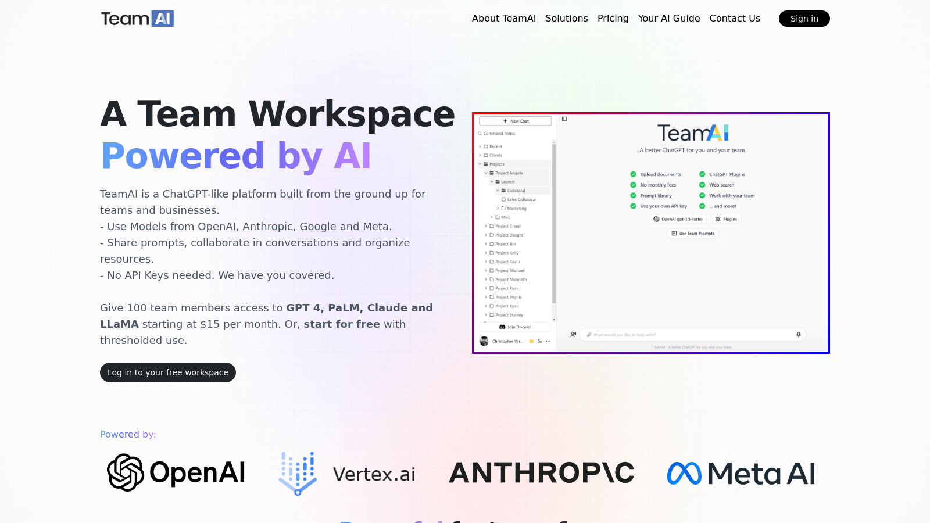Click the green check beside Web search
Viewport: 930px width, 523px height.
pos(702,185)
